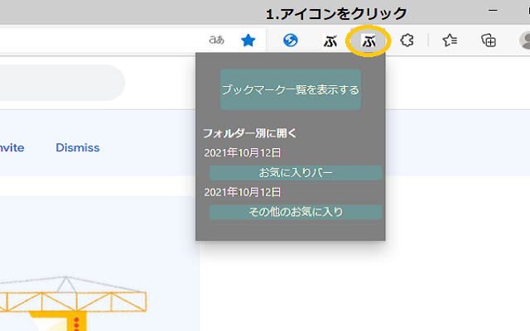Click the rounded search field on page
530x331 pixels.
[62, 83]
